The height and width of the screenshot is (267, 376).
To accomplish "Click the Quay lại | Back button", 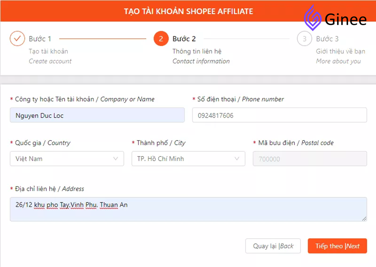I will tap(273, 246).
